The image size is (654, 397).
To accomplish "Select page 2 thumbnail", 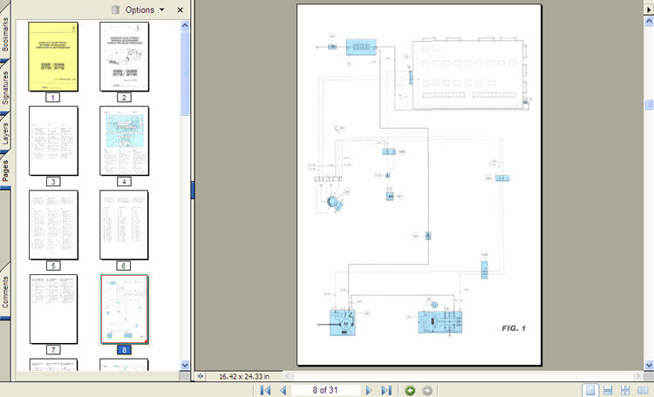I will 125,57.
